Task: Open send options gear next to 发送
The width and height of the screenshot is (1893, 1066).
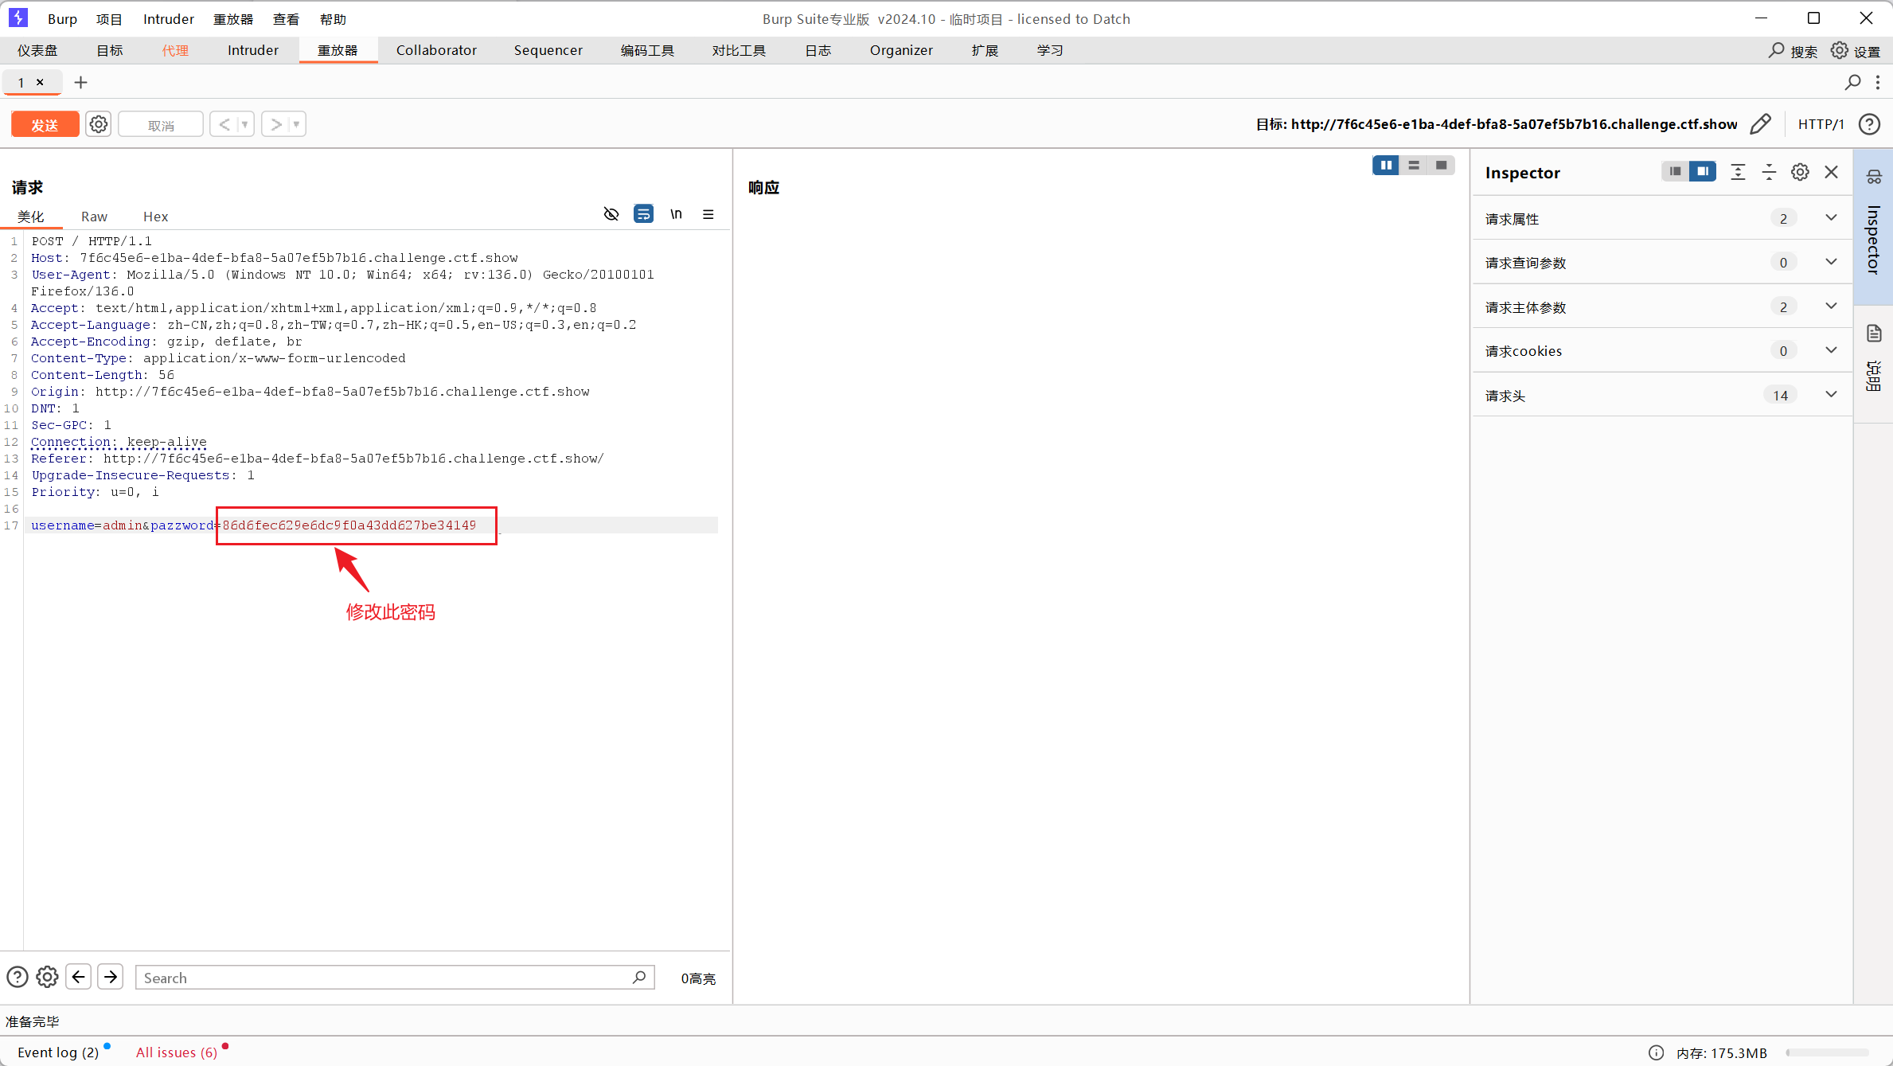Action: [x=99, y=124]
